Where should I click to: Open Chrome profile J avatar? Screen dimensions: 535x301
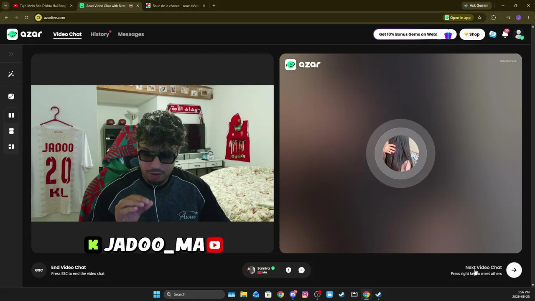(x=519, y=18)
